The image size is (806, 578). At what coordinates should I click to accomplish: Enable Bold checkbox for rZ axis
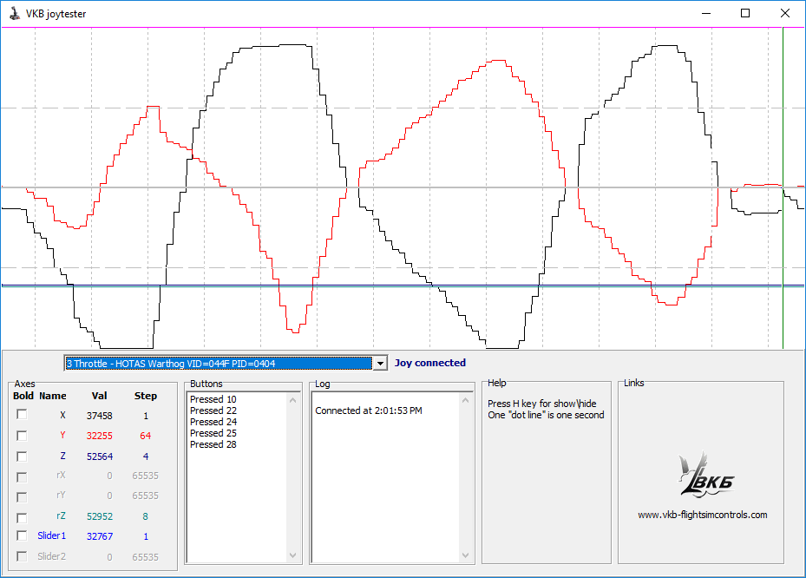[22, 517]
